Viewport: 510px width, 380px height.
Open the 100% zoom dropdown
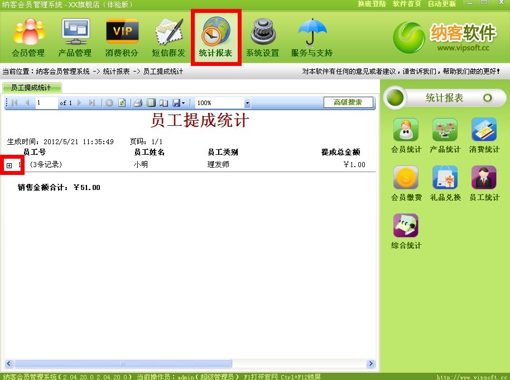247,103
